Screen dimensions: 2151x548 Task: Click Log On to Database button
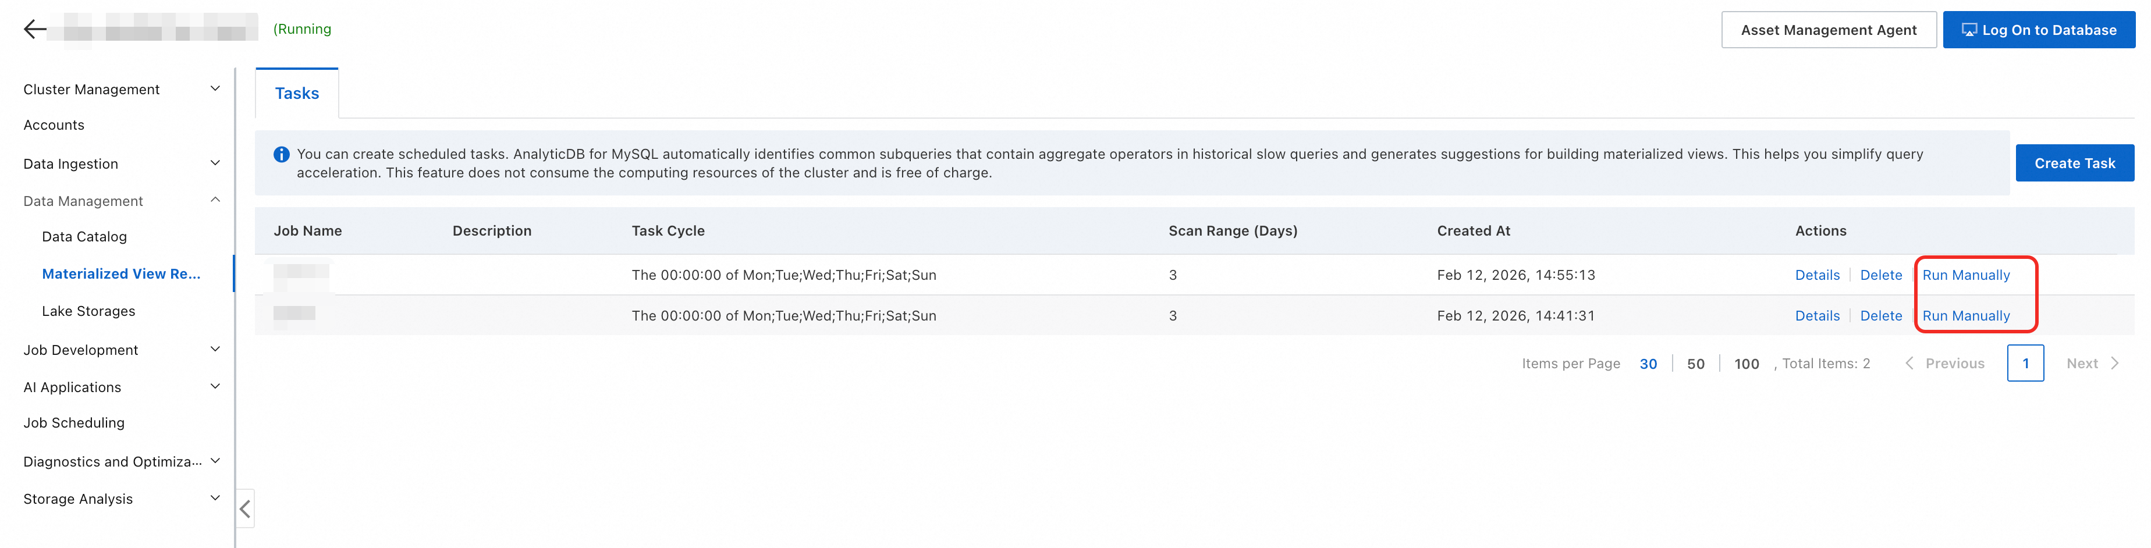2038,30
